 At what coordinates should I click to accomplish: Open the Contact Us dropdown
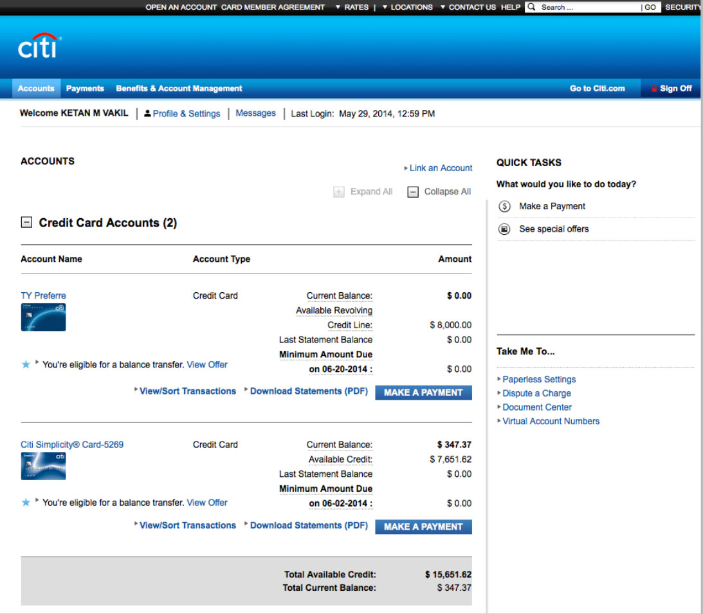[x=468, y=7]
